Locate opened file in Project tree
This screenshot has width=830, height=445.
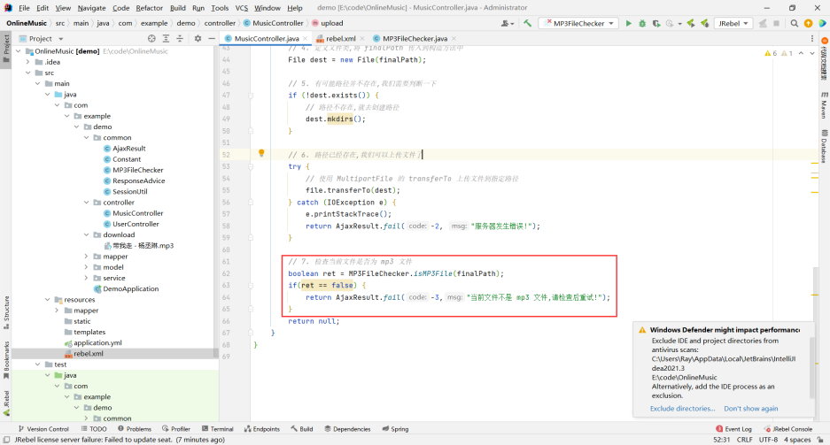(151, 39)
